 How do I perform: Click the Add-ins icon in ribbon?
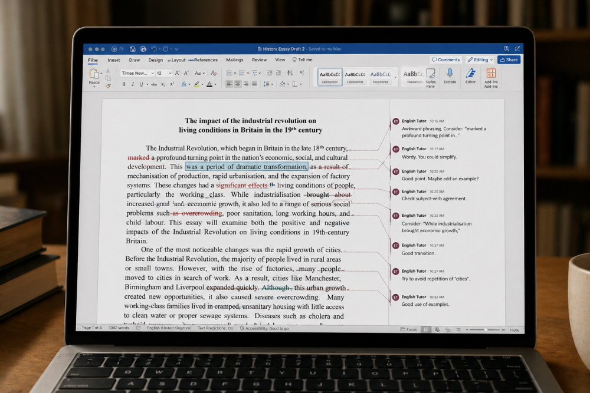click(x=491, y=74)
